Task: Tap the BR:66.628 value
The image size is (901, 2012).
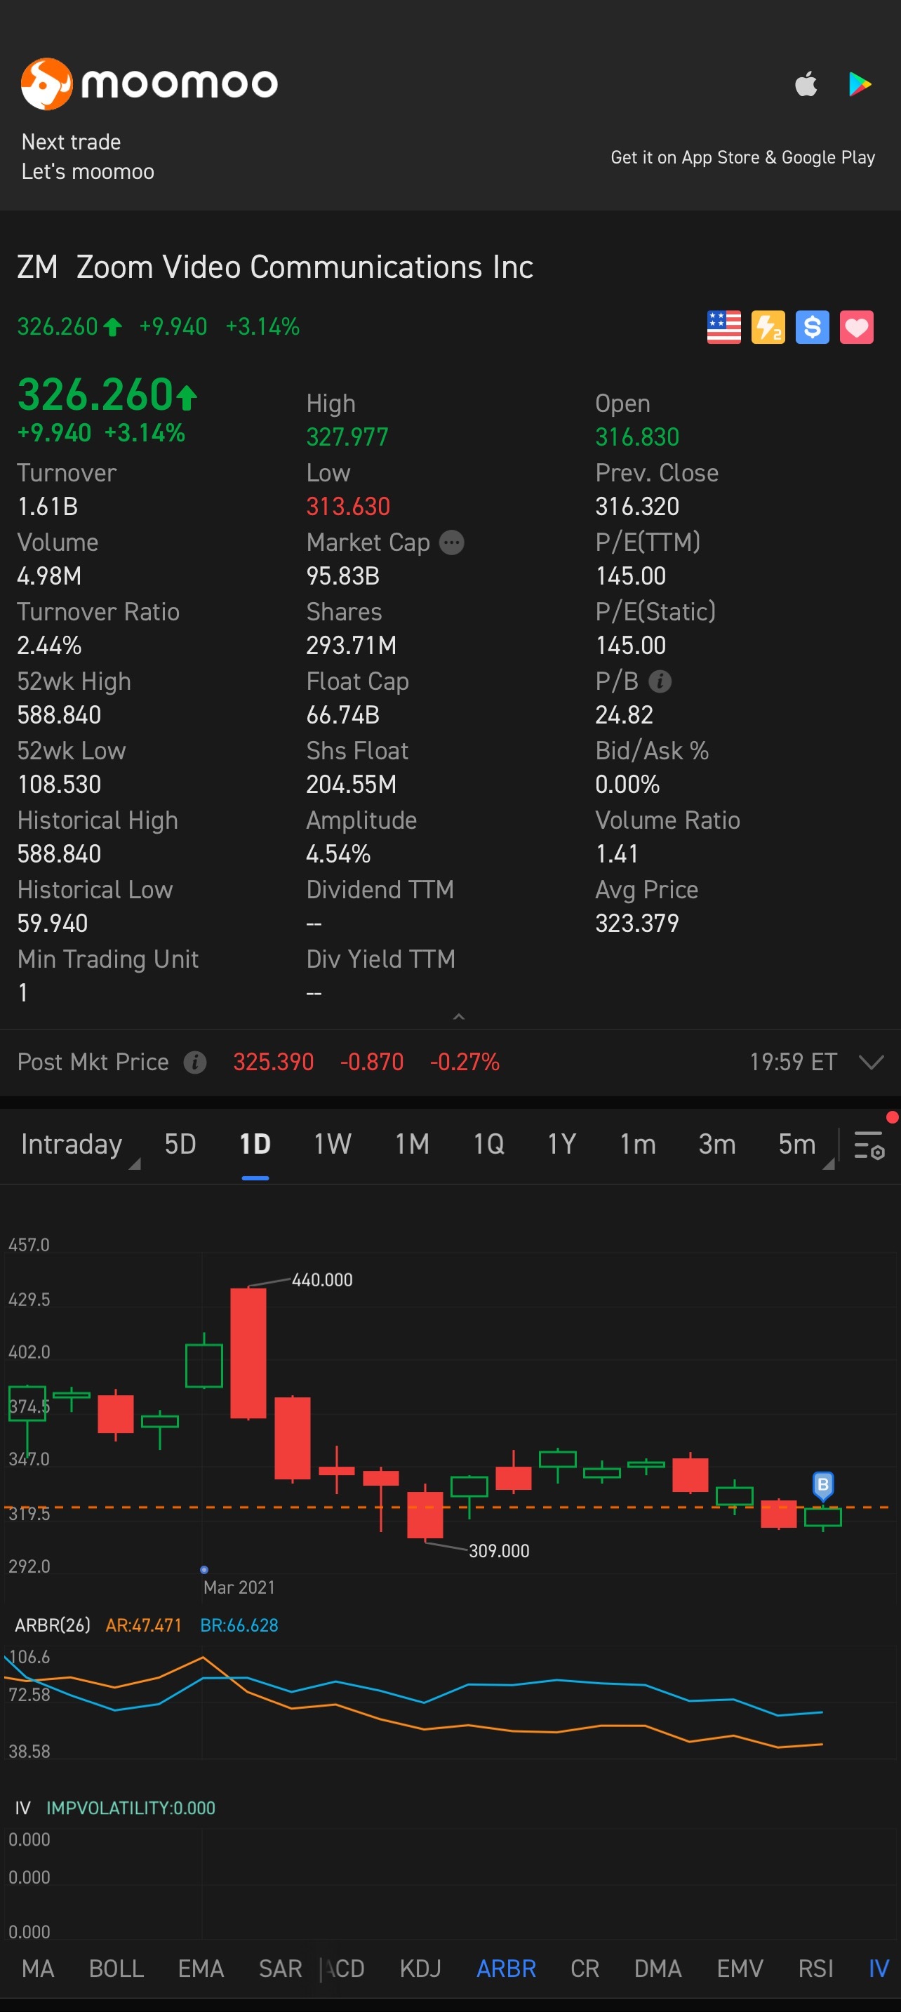Action: (239, 1625)
